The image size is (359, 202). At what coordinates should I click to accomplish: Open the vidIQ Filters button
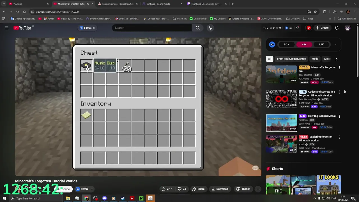88,28
